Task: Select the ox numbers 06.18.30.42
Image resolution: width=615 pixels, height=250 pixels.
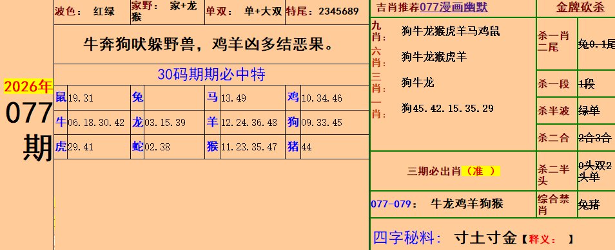Action: [x=96, y=123]
